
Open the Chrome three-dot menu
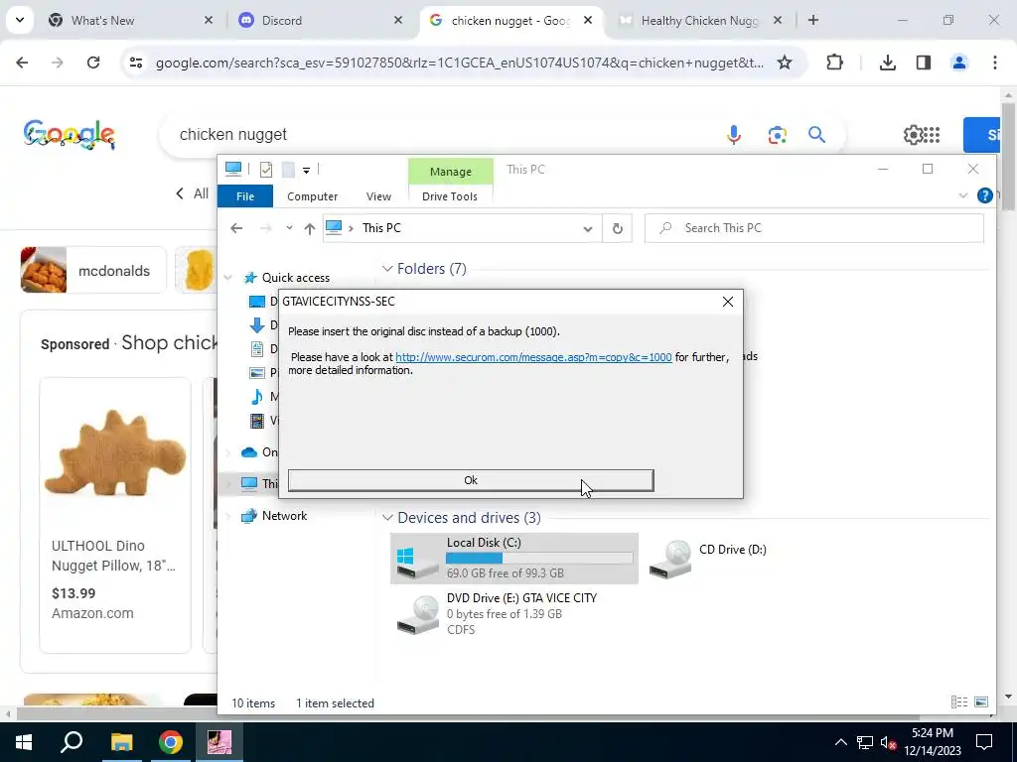[995, 63]
